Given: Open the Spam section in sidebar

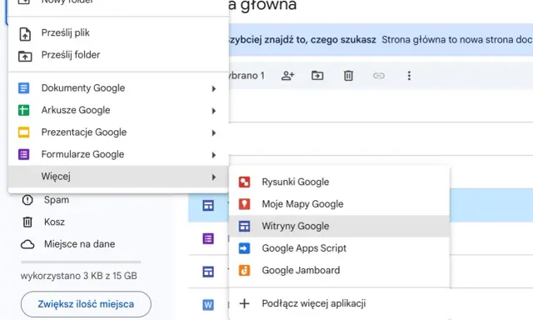Looking at the screenshot, I should 57,200.
